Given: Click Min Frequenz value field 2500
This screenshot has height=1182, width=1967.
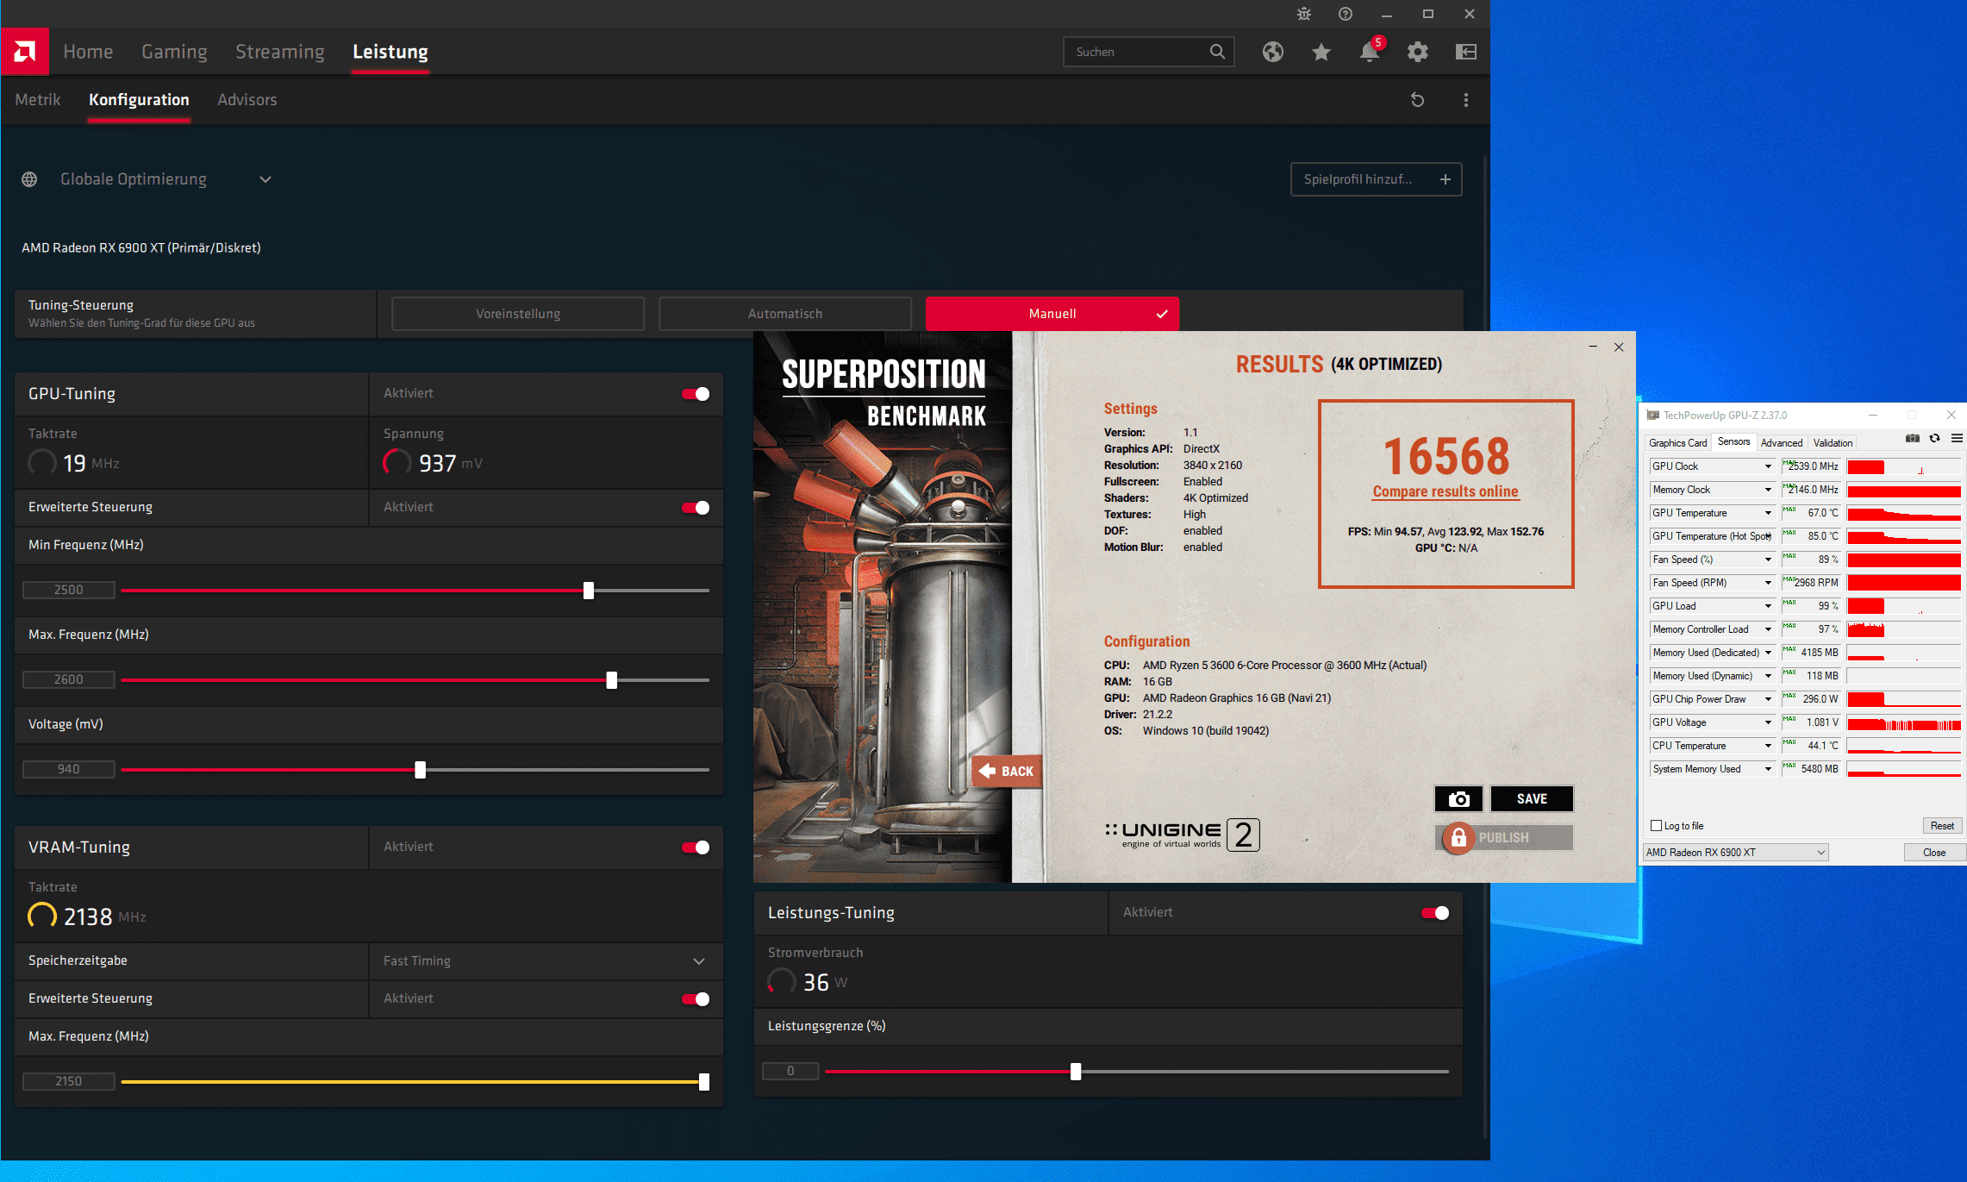Looking at the screenshot, I should pos(69,591).
